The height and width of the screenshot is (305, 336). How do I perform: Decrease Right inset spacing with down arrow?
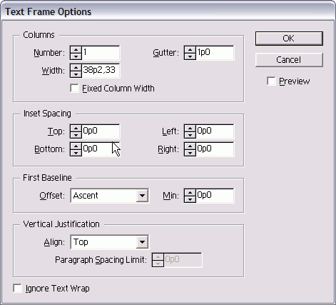pos(190,153)
